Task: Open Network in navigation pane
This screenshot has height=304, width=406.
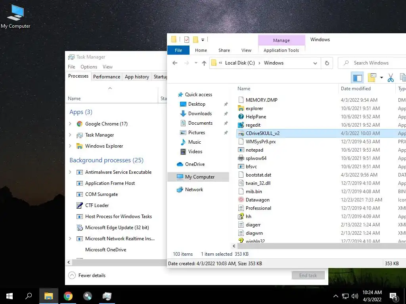Action: click(x=193, y=190)
